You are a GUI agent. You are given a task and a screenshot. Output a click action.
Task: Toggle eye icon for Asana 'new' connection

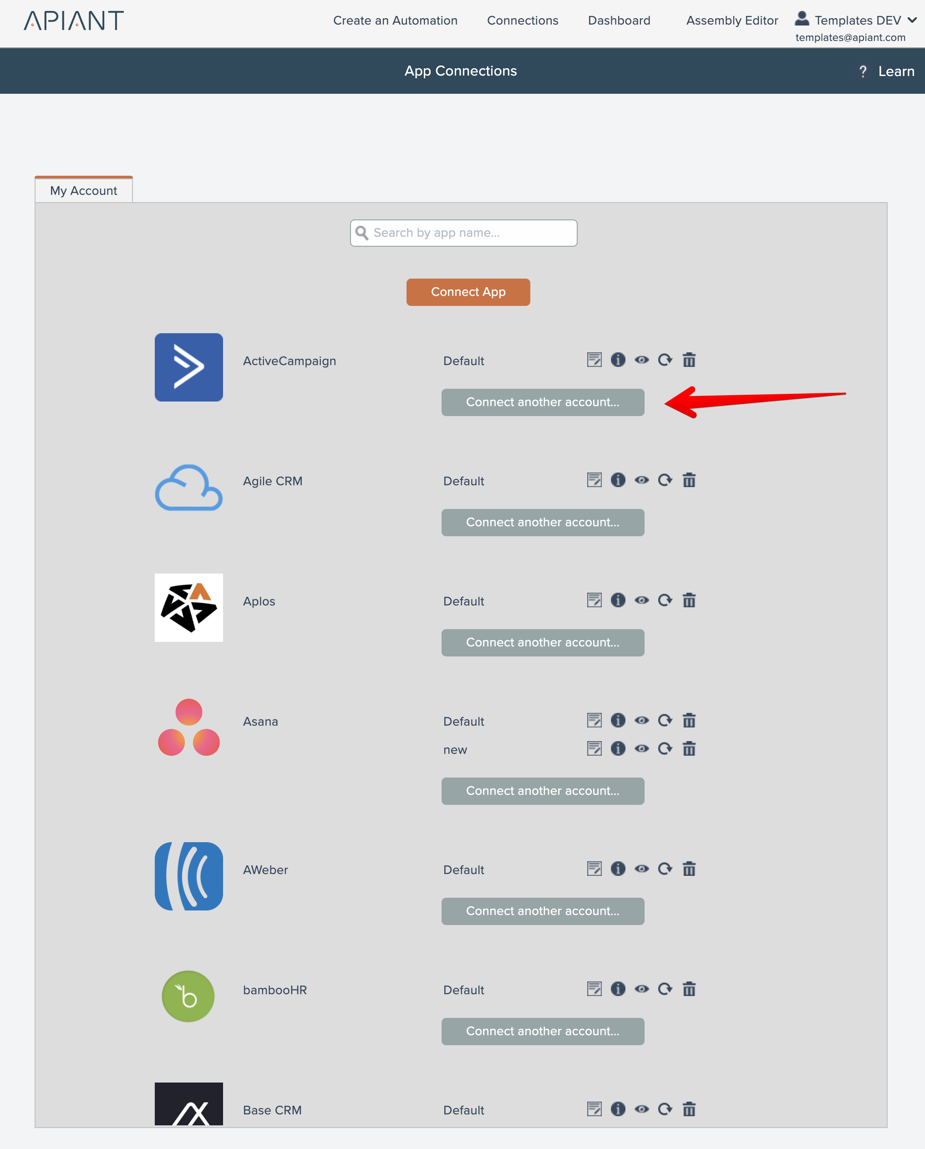point(641,749)
